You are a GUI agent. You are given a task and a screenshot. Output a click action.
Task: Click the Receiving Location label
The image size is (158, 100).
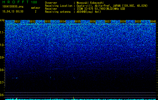tap(59, 6)
